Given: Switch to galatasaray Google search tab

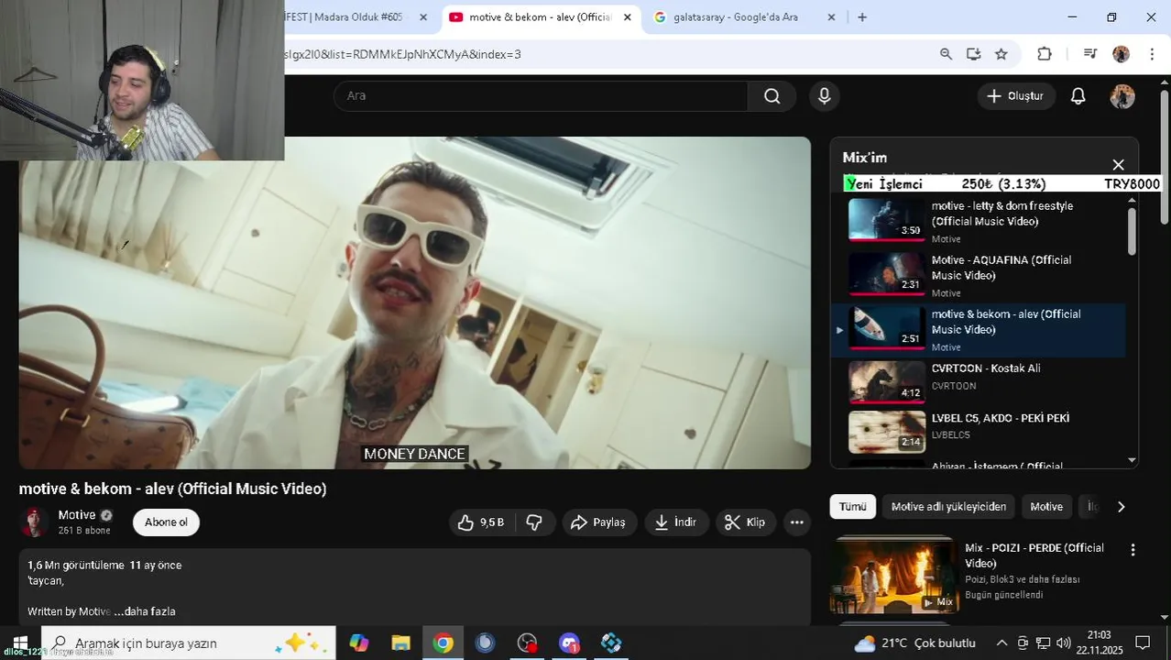Looking at the screenshot, I should 736,17.
